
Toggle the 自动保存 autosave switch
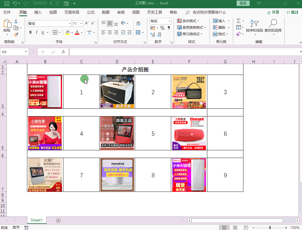54,3
